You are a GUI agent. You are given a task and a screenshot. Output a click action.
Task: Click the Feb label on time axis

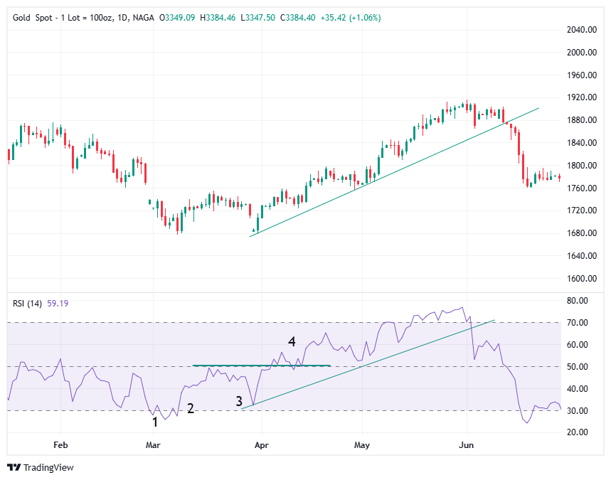pos(60,446)
